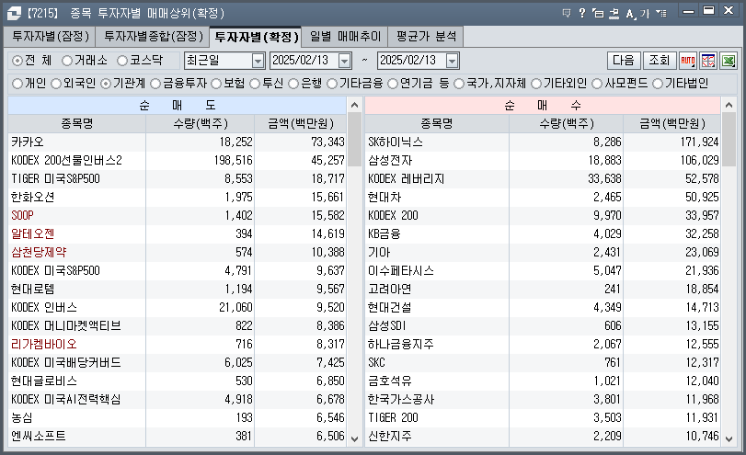Select the 코스닥 market radio button
746x455 pixels.
coord(122,61)
